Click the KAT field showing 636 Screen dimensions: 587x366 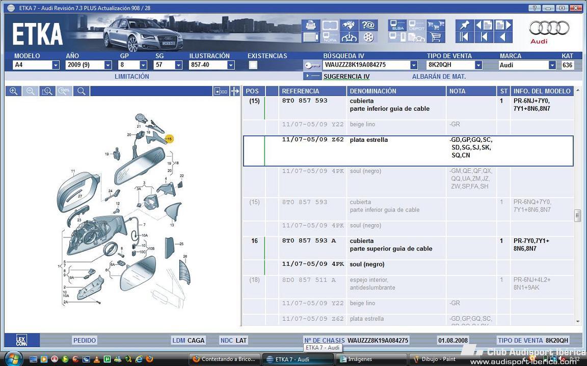click(x=568, y=65)
